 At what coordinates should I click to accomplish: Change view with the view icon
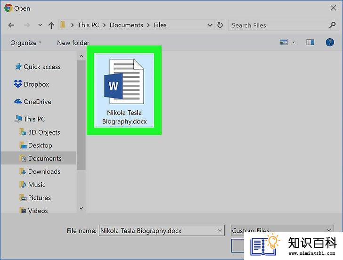284,42
